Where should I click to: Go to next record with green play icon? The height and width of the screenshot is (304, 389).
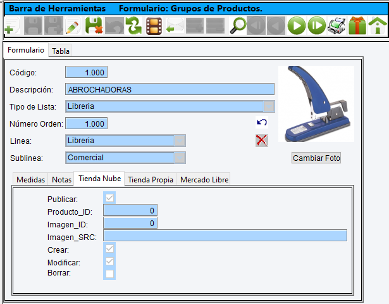point(297,25)
